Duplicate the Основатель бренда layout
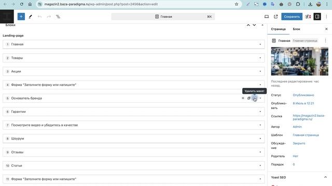Screen dimensions: 332x186 pos(249,98)
